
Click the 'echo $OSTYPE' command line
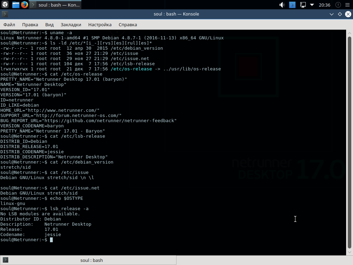point(42,198)
